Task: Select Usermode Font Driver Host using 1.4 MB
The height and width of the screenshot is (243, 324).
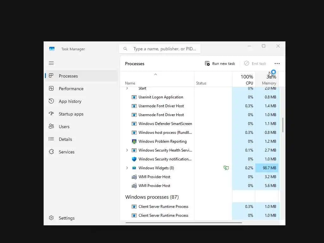Action: click(x=200, y=106)
